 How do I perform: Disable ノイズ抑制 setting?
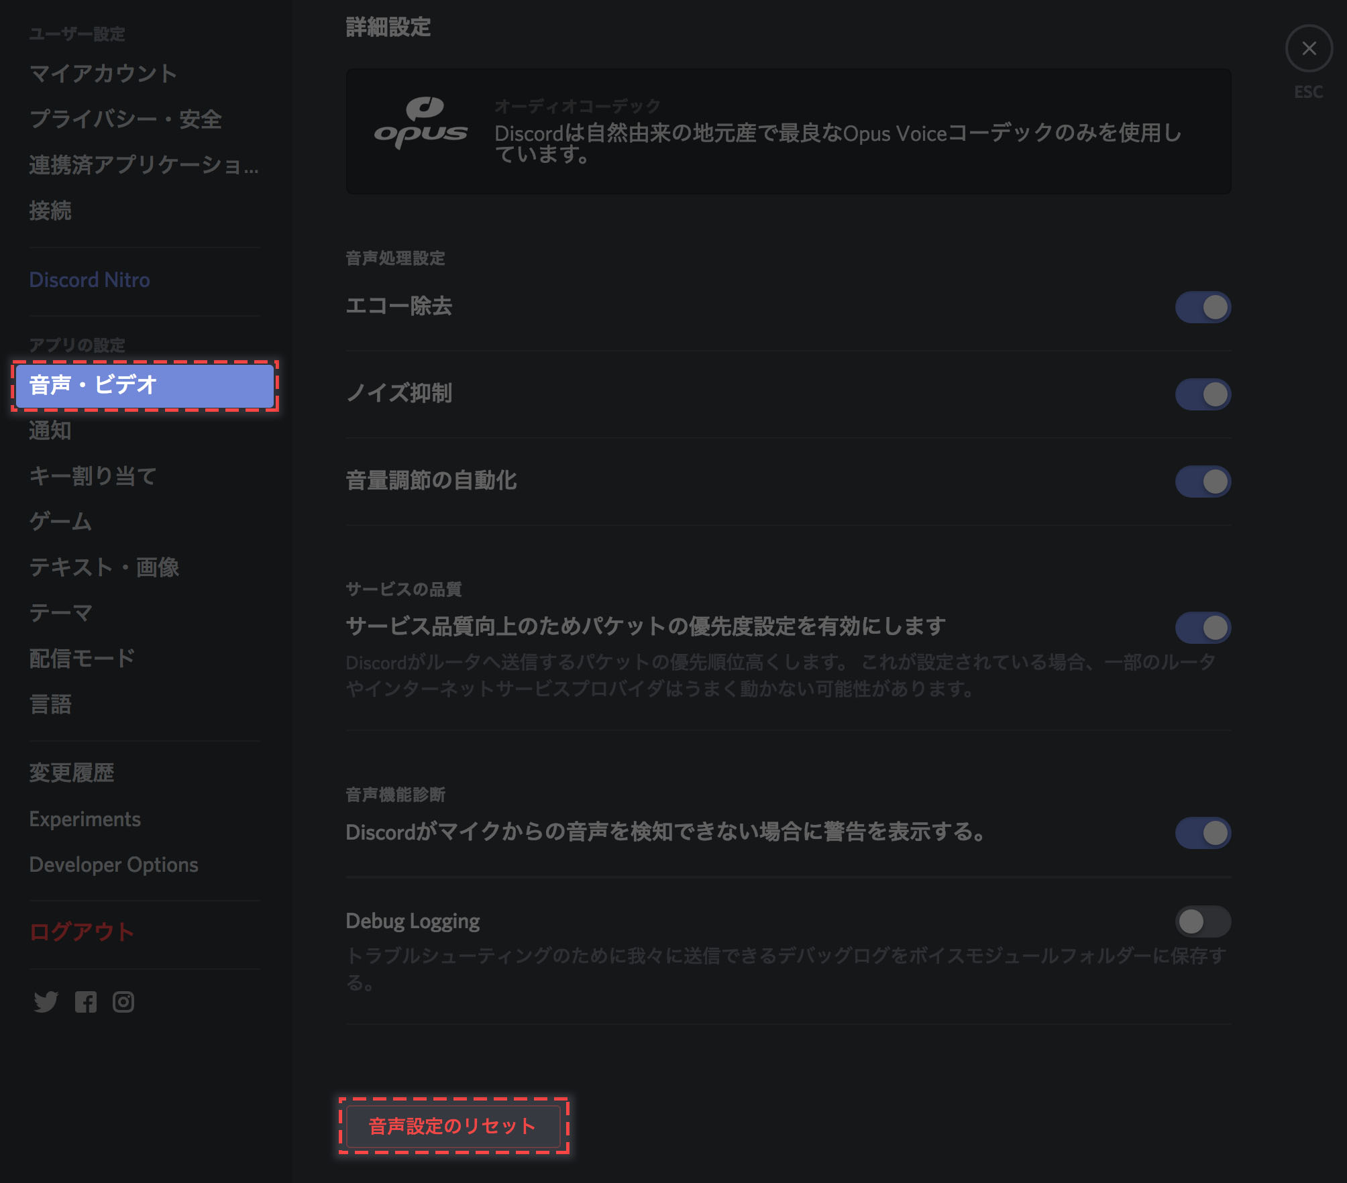(1203, 393)
